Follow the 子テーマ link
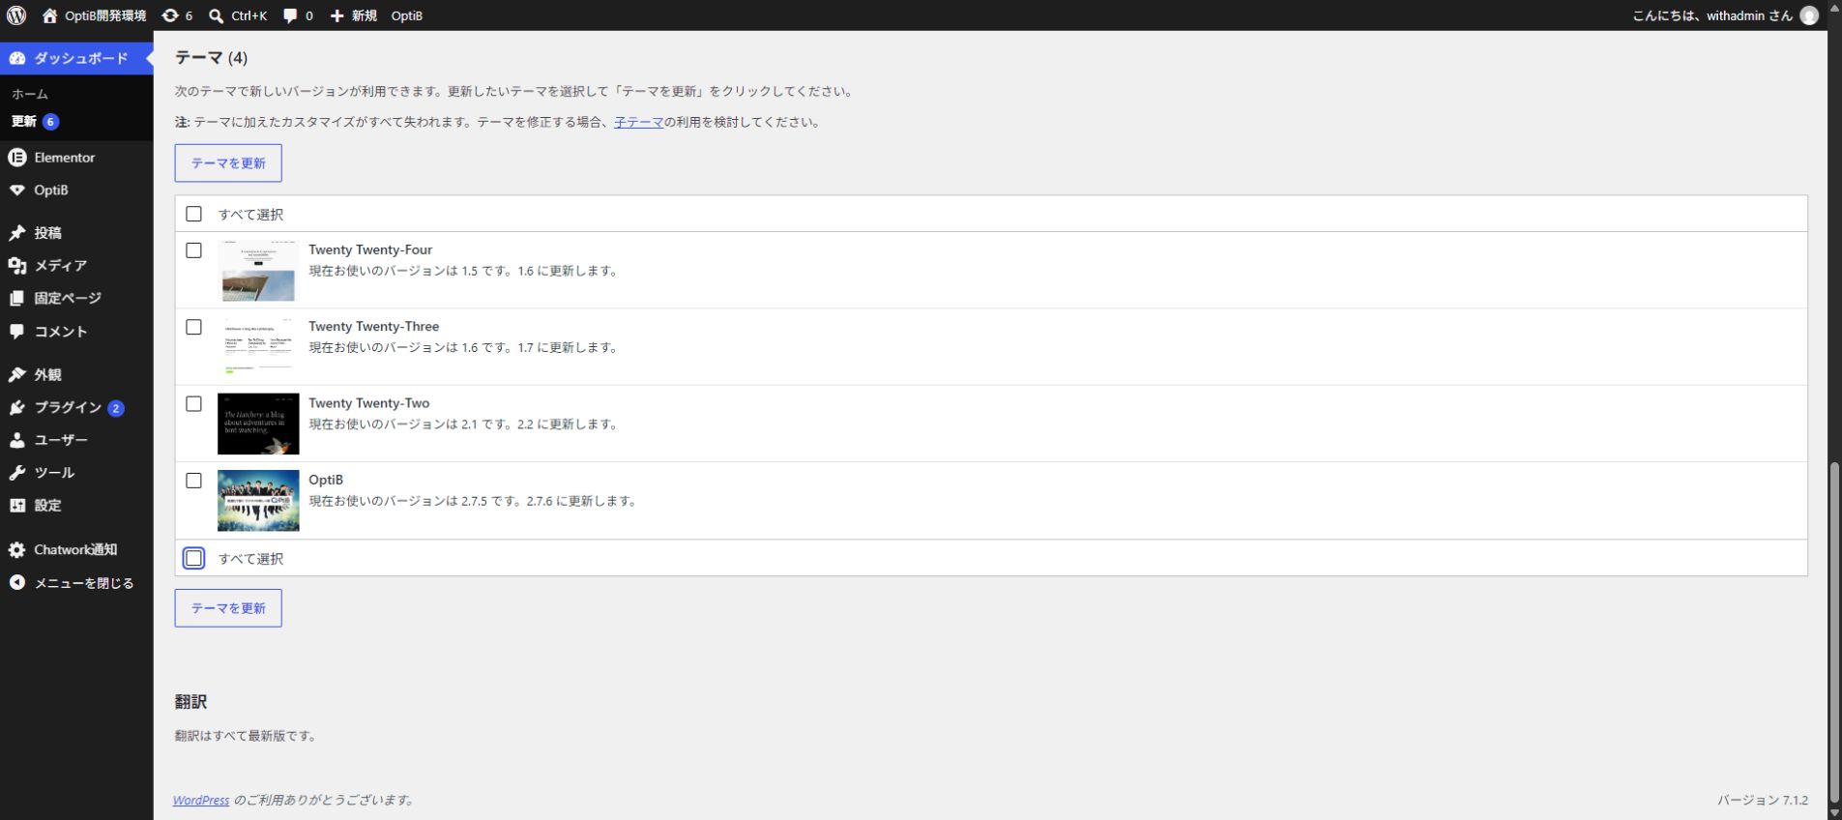Viewport: 1842px width, 820px height. click(638, 123)
